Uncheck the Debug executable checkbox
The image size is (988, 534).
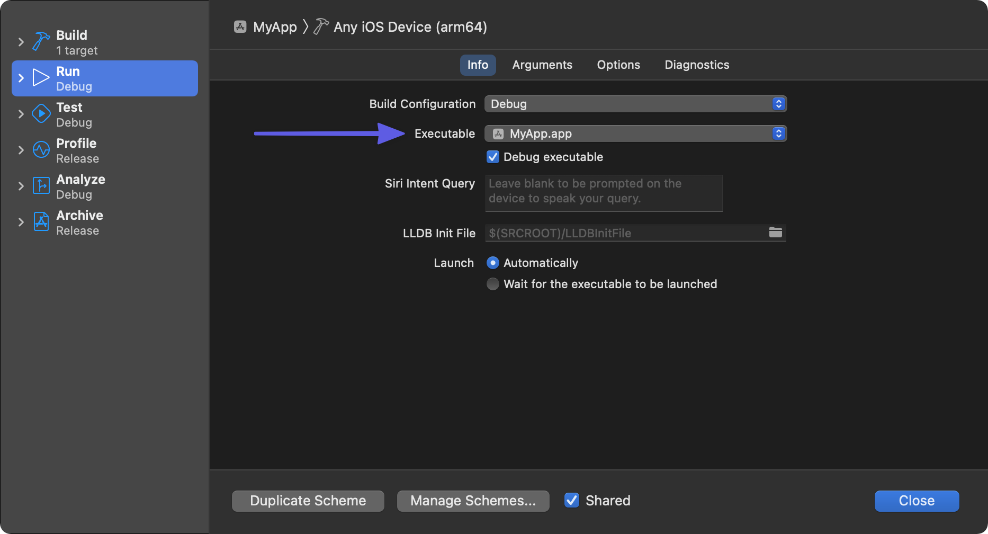492,157
